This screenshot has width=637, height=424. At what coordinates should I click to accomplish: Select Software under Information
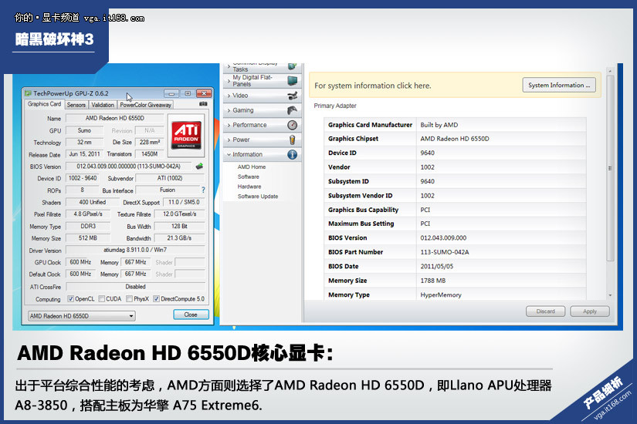click(x=248, y=177)
